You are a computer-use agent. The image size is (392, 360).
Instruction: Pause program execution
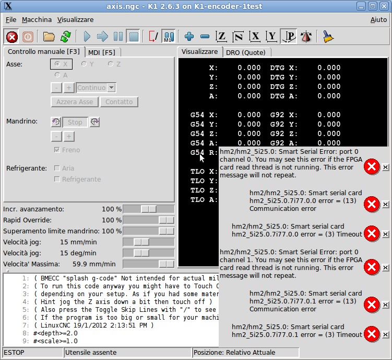118,37
